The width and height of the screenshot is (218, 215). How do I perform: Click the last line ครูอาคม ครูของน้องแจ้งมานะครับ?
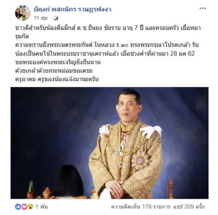click(x=57, y=80)
